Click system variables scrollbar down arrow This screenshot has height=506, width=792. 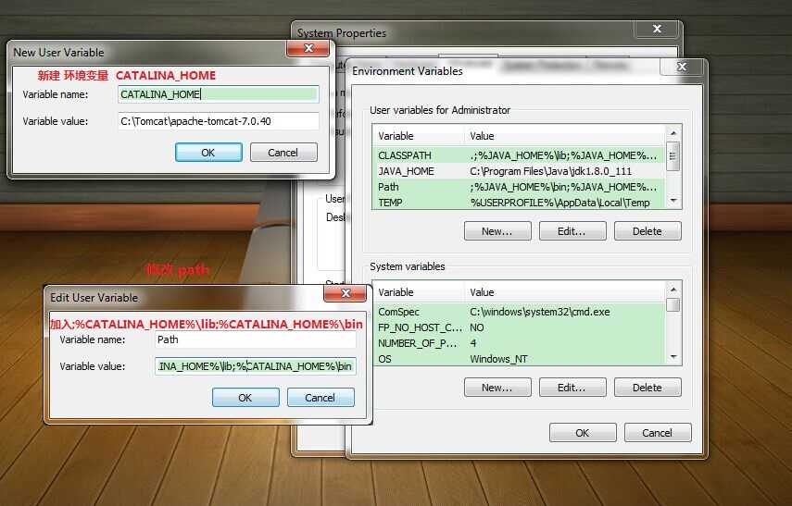click(673, 357)
